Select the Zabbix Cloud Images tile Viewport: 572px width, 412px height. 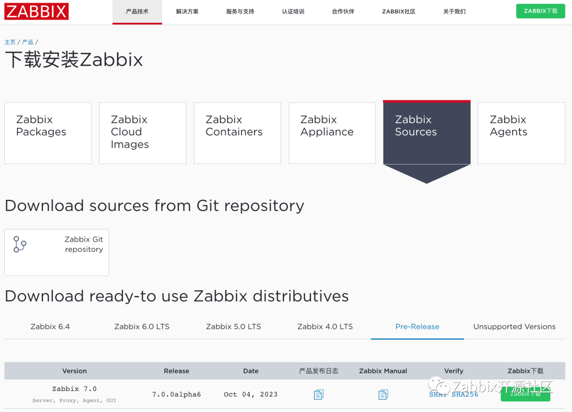[x=142, y=132]
